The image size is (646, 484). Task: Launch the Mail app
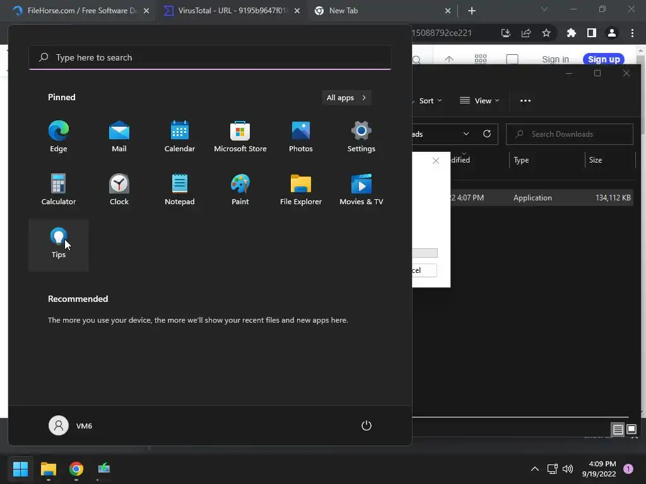tap(119, 137)
